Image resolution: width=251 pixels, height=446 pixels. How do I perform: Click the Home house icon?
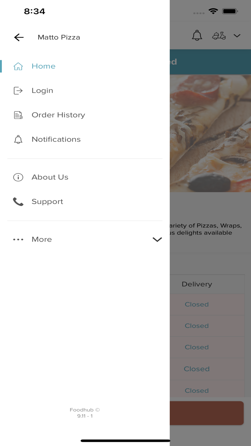pos(18,66)
